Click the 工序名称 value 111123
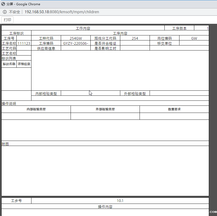The width and height of the screenshot is (217, 216). [24, 43]
